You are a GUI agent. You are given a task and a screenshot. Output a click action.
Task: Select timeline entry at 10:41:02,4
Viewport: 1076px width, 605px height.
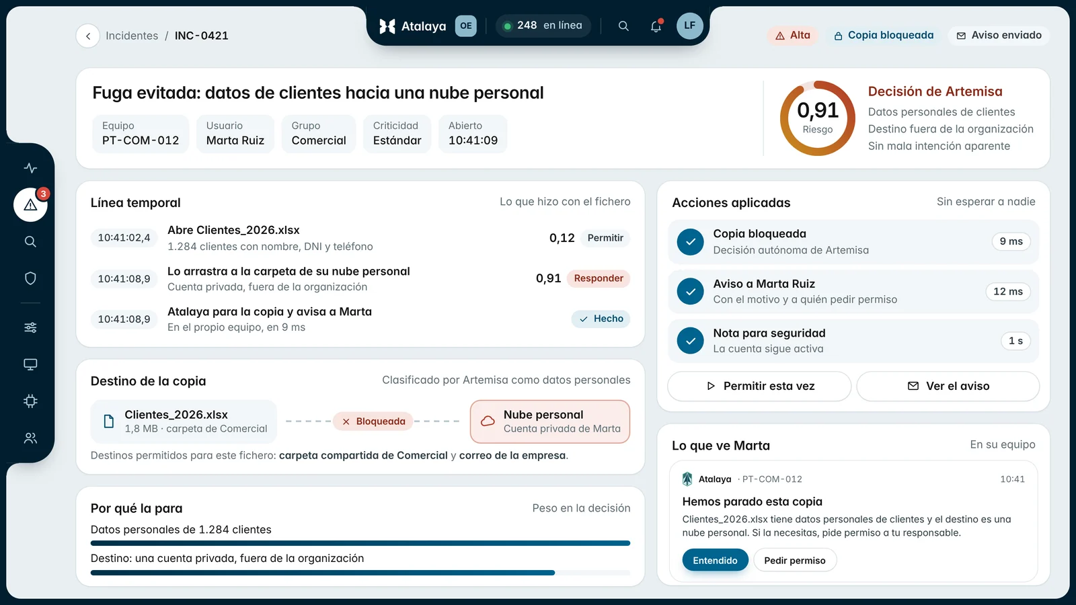pos(360,238)
